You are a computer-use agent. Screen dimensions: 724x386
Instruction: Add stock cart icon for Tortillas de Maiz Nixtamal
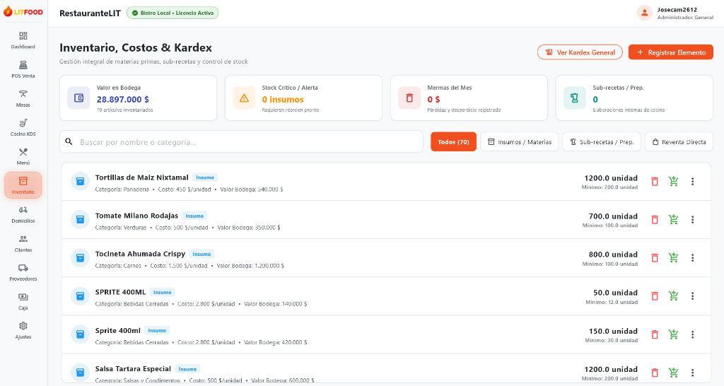[674, 182]
